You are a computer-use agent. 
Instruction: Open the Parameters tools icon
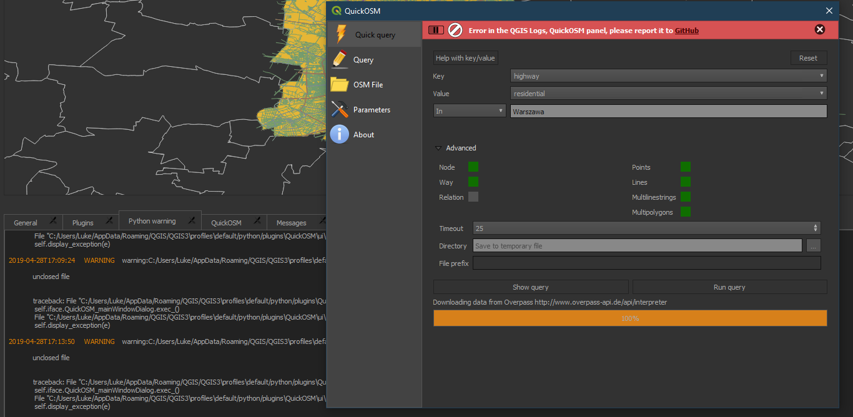tap(340, 109)
